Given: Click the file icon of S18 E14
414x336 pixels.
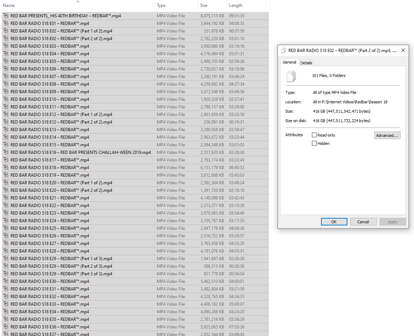Looking at the screenshot, I should pos(6,137).
